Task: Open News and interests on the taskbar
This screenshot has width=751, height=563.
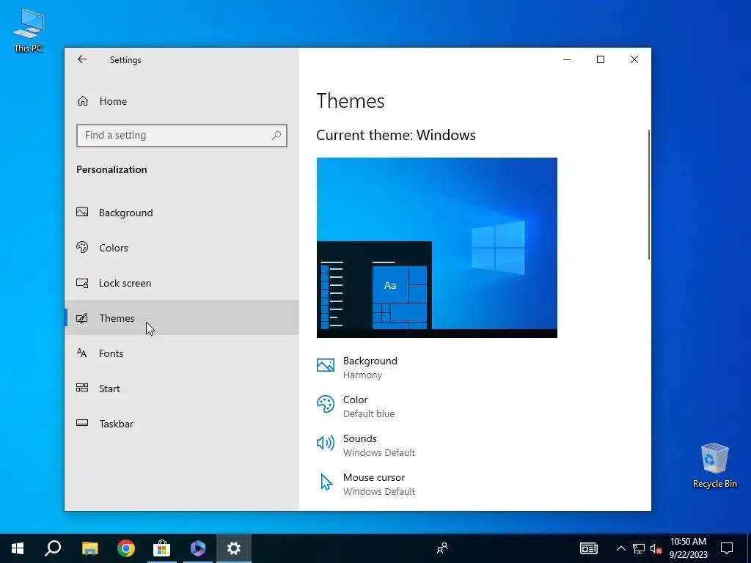Action: [589, 548]
